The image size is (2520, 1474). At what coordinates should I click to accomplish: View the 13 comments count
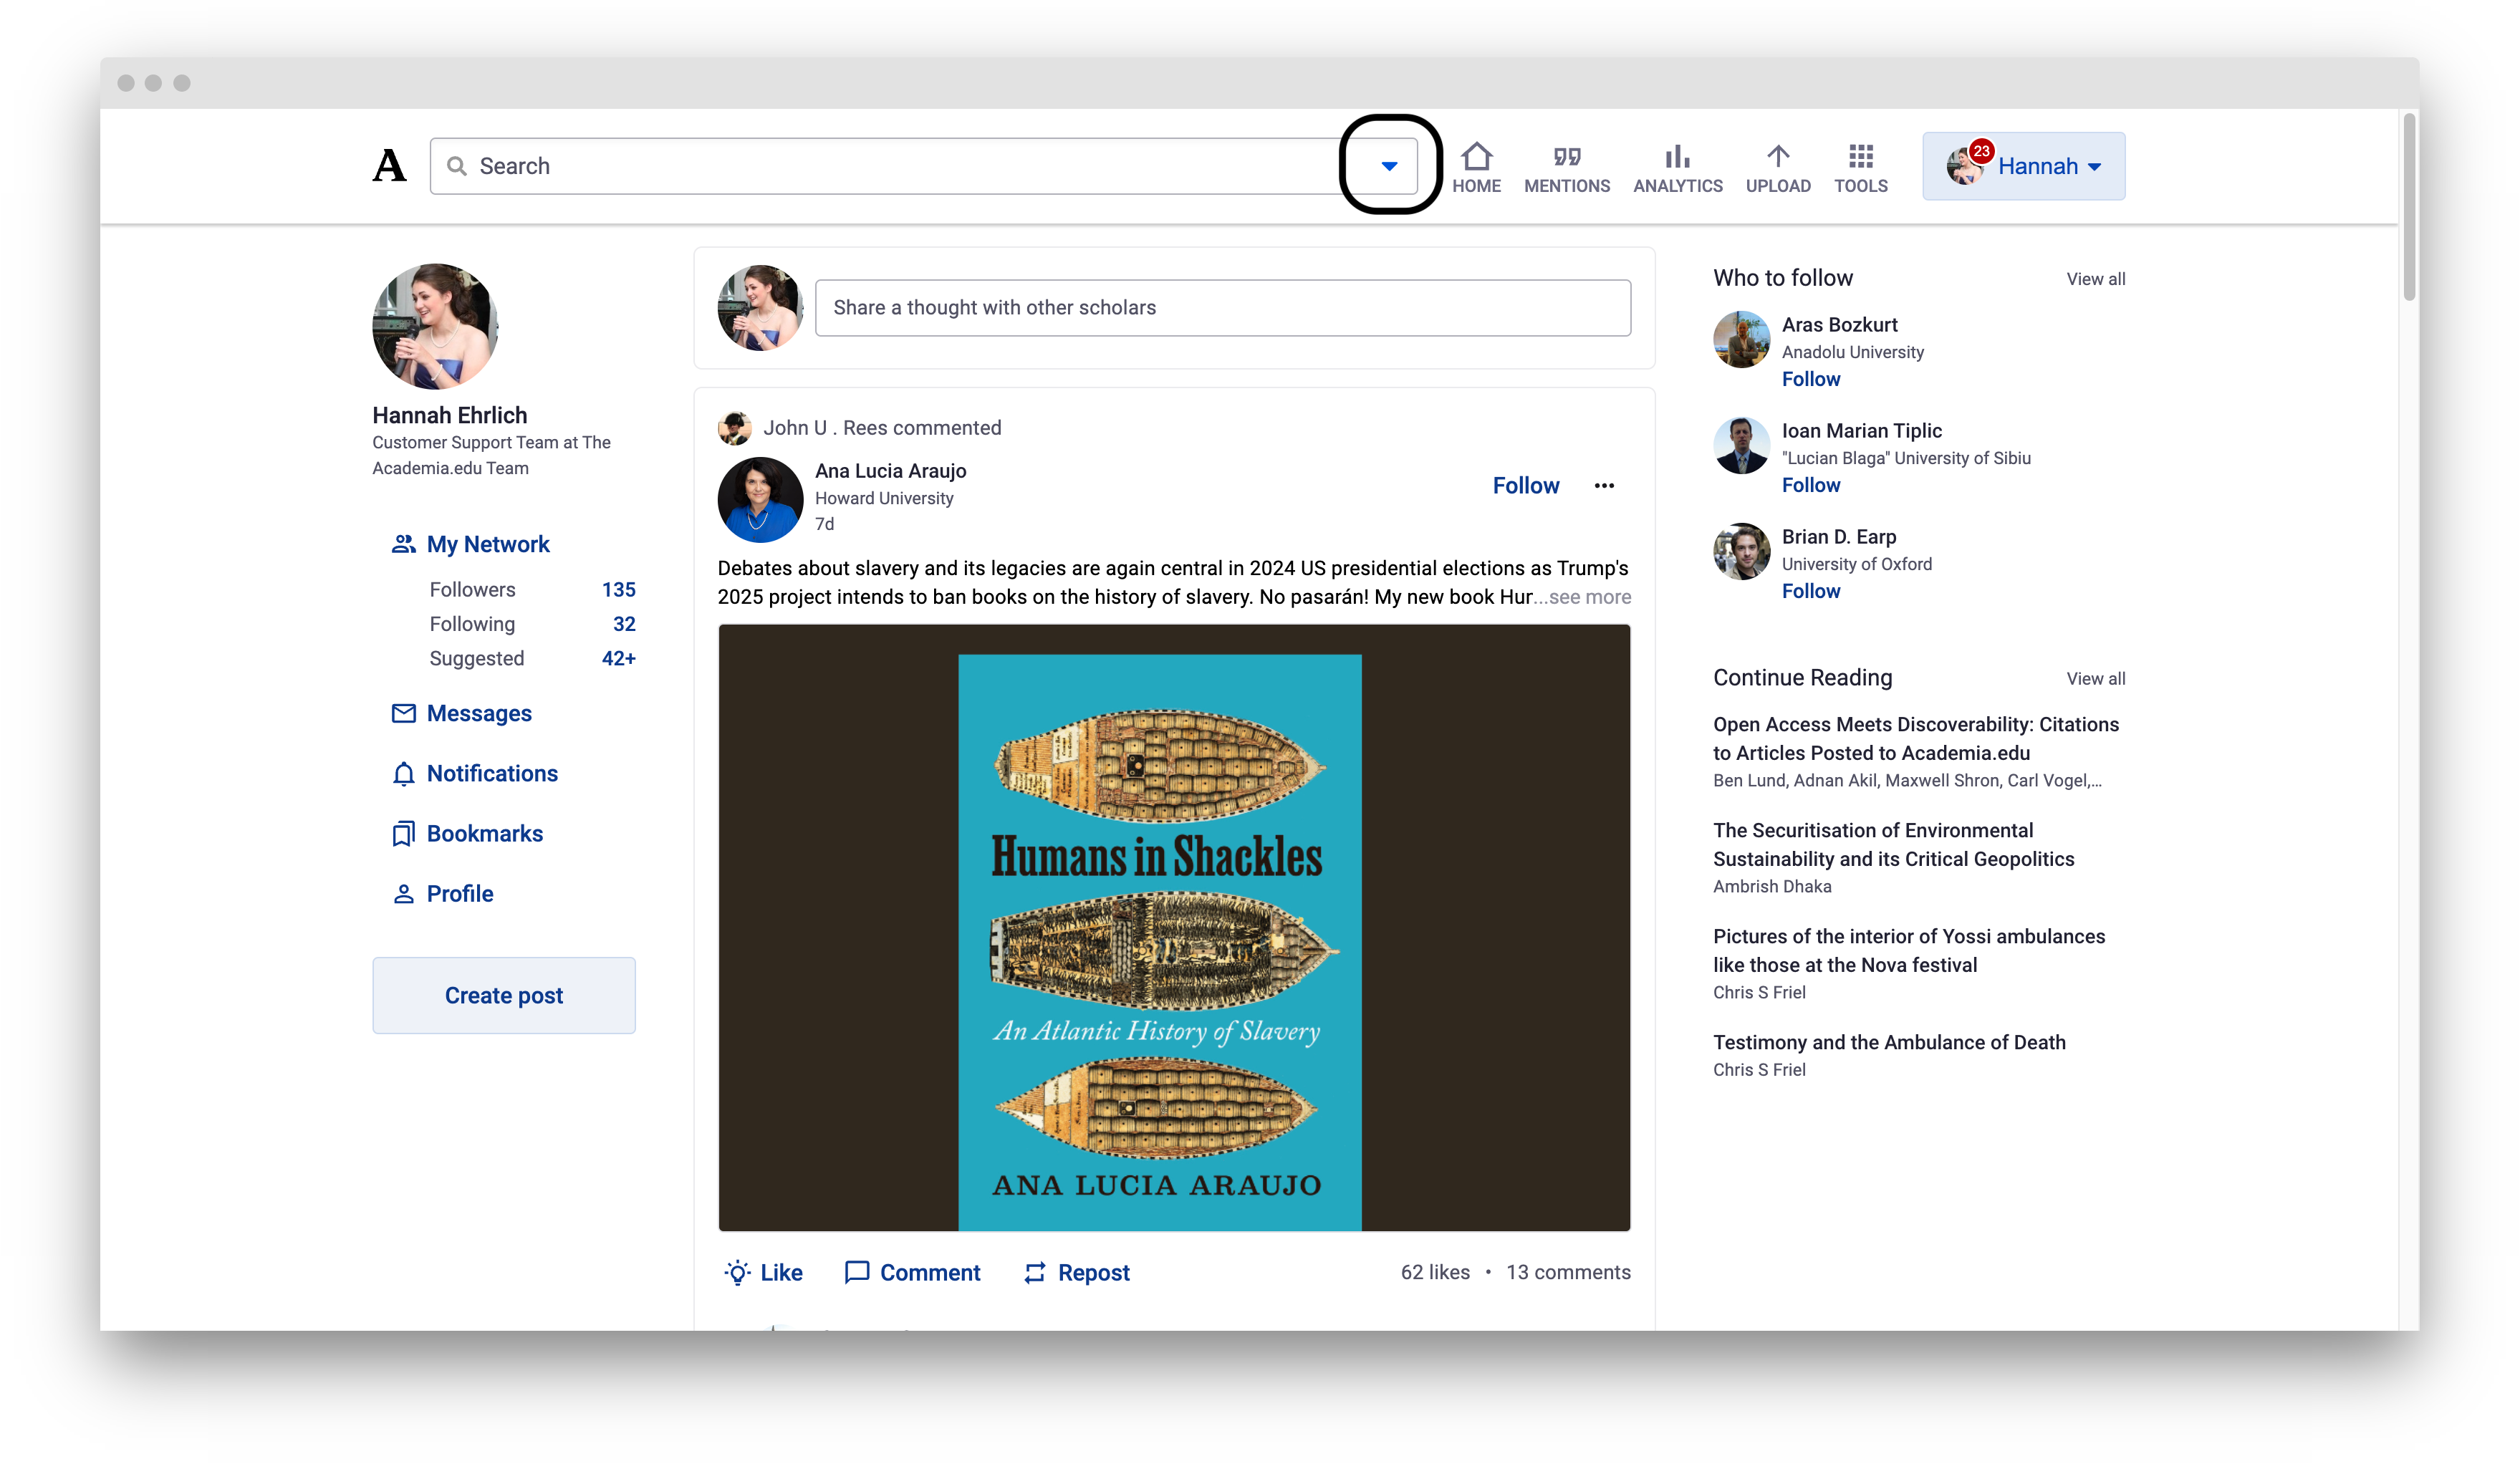pos(1568,1273)
